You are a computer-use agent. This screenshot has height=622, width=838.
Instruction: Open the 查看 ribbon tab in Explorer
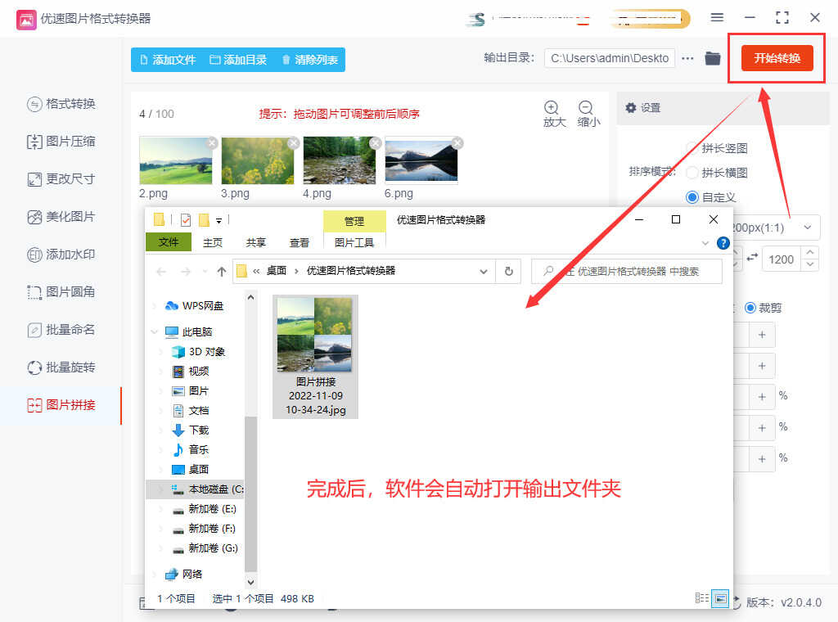coord(300,242)
